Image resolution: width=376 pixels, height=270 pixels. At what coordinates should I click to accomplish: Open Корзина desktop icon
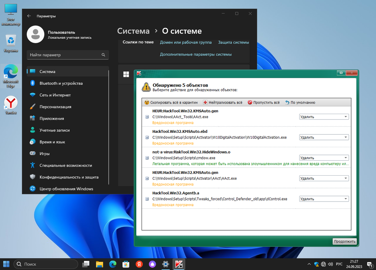pyautogui.click(x=11, y=43)
